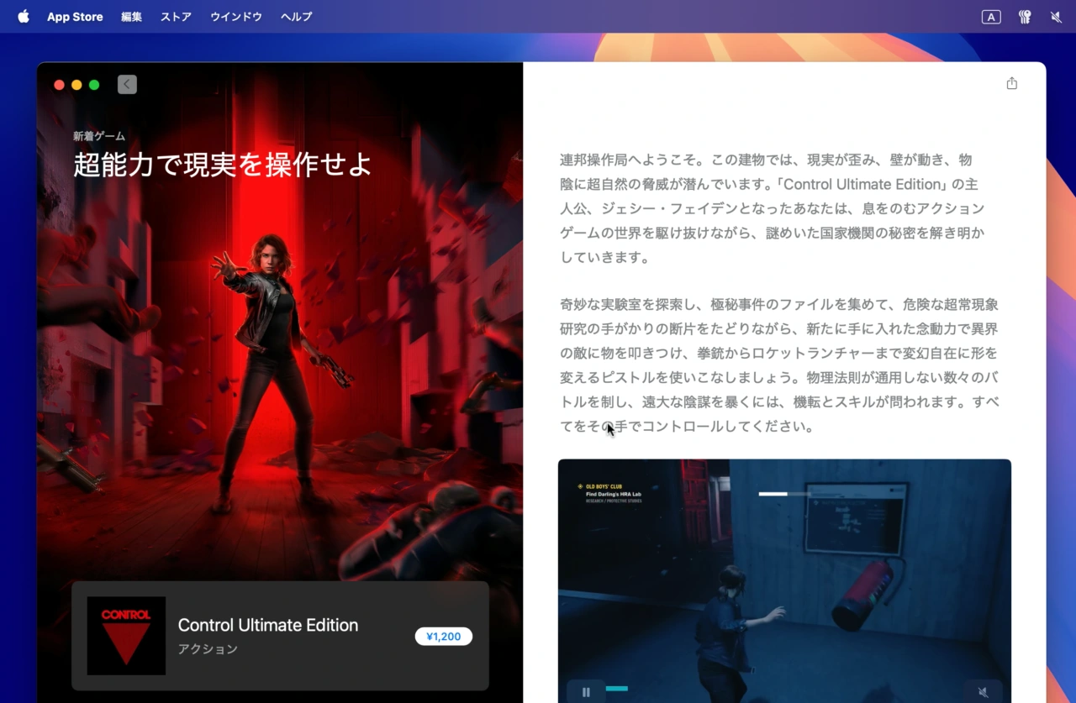The width and height of the screenshot is (1076, 703).
Task: Open the ヘルプ menu
Action: coord(296,17)
